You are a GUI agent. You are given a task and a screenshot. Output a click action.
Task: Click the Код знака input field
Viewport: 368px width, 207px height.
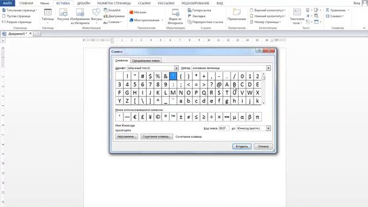point(224,128)
